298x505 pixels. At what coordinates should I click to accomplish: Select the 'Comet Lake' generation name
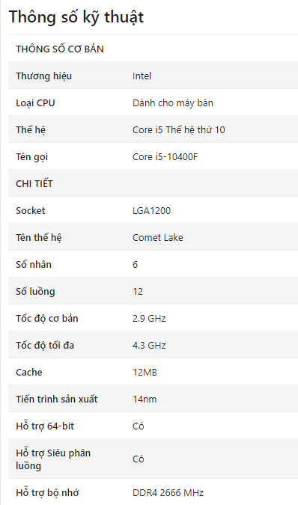pos(158,238)
